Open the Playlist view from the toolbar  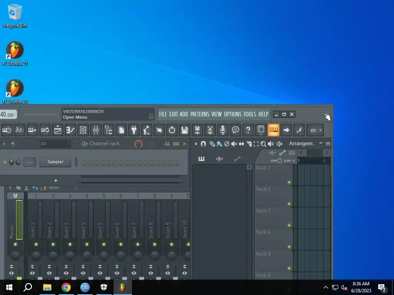(58, 130)
